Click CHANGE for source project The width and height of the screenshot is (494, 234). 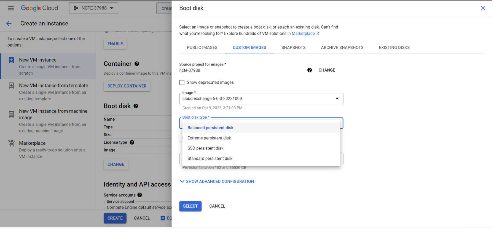(327, 70)
